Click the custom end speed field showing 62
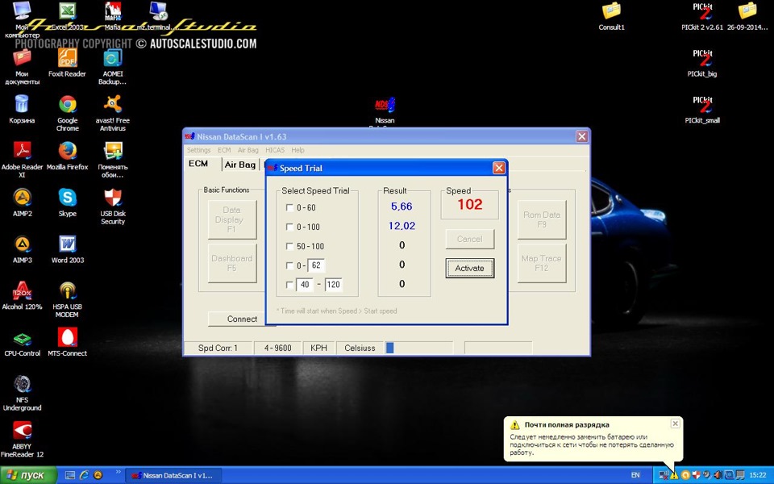The height and width of the screenshot is (484, 774). 316,265
